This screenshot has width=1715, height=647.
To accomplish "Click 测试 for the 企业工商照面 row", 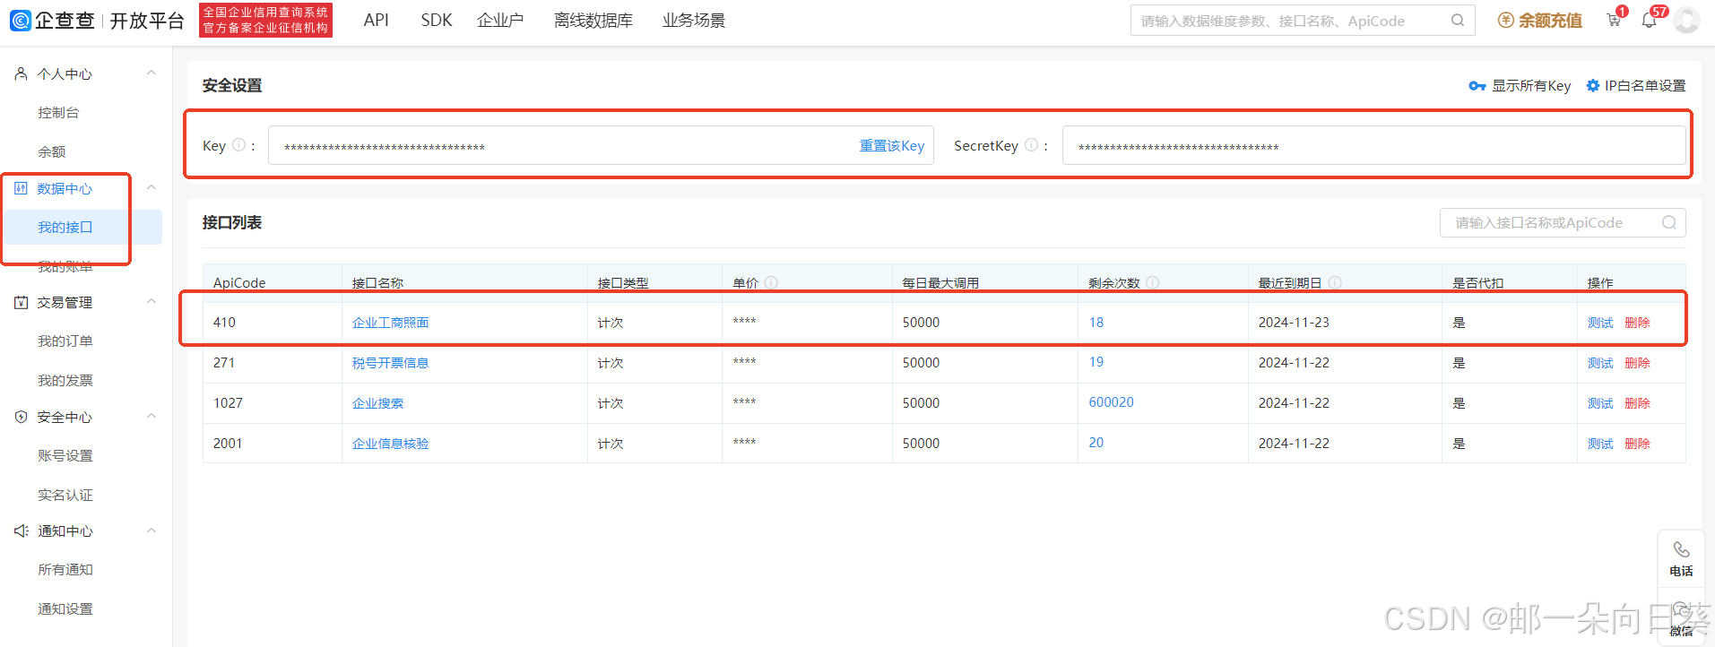I will pos(1600,323).
